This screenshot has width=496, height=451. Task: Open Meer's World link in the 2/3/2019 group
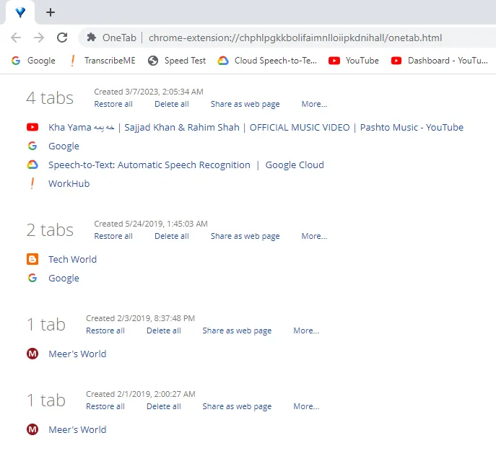[77, 354]
